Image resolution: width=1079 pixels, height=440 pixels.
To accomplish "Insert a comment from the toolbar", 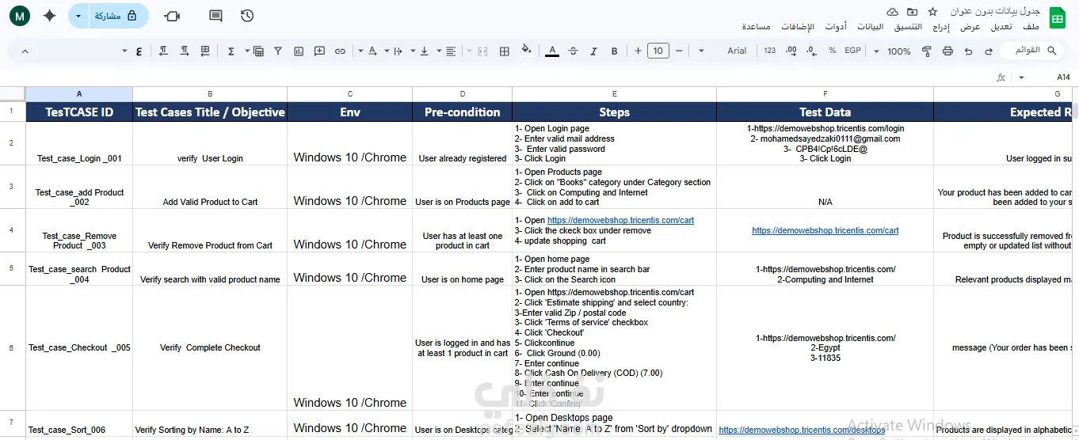I will pyautogui.click(x=319, y=51).
